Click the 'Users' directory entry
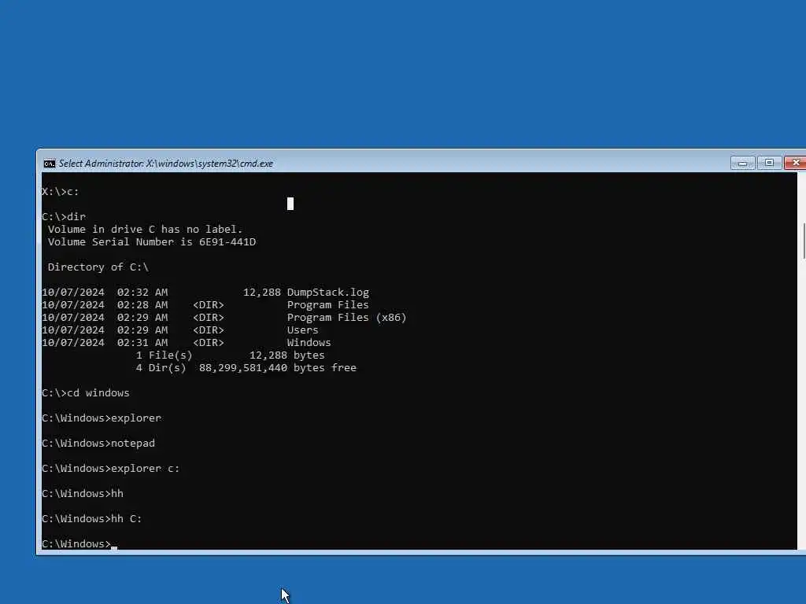This screenshot has width=806, height=604. pos(303,330)
